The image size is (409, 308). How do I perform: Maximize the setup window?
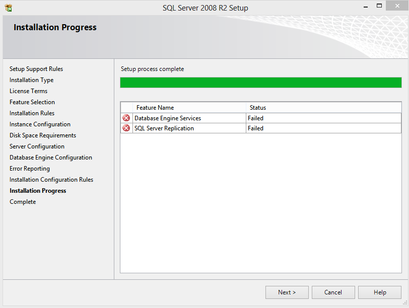[379, 6]
